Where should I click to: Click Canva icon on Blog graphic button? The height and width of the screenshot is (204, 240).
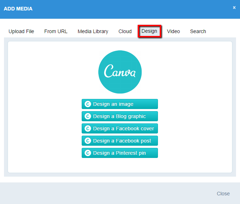[88, 116]
